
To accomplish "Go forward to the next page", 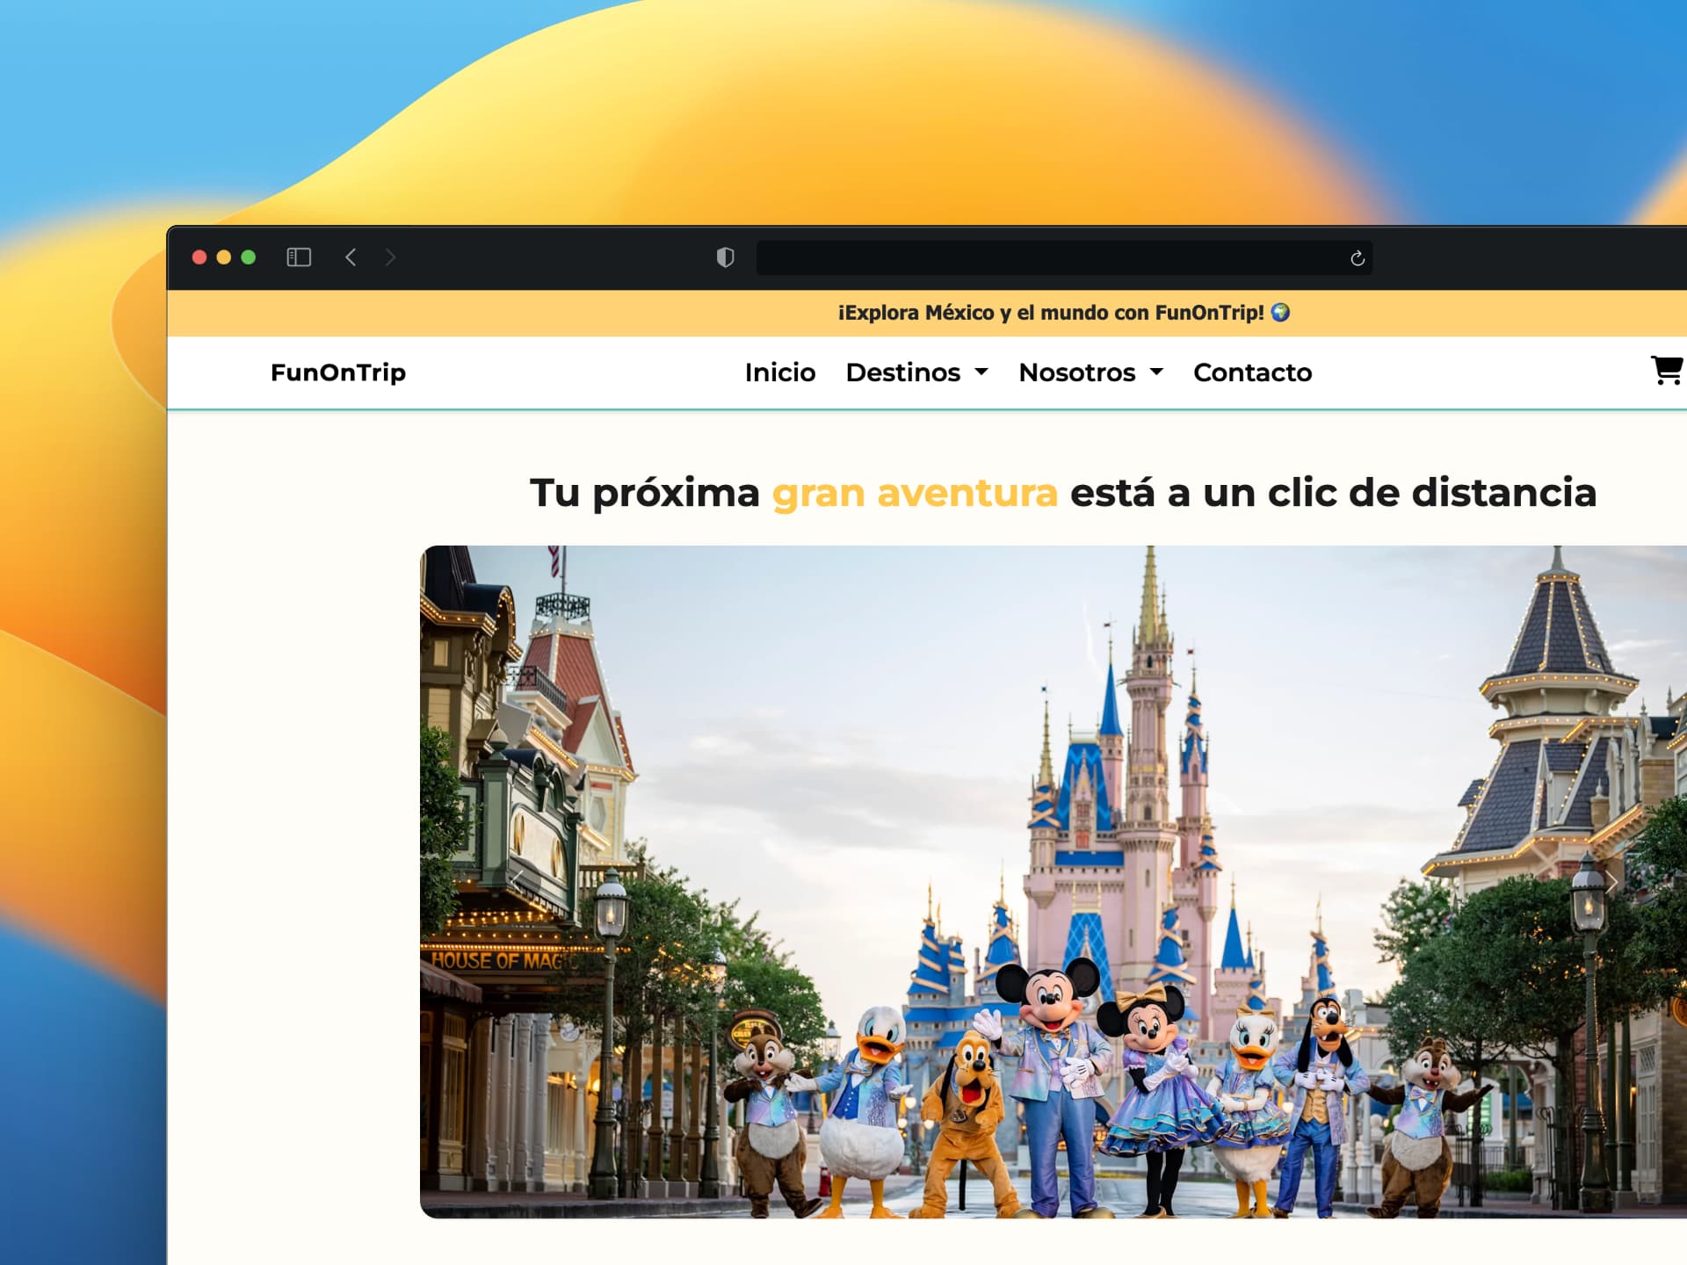I will coord(390,257).
